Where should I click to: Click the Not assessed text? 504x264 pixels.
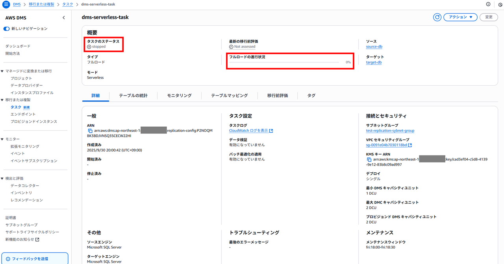pyautogui.click(x=245, y=46)
